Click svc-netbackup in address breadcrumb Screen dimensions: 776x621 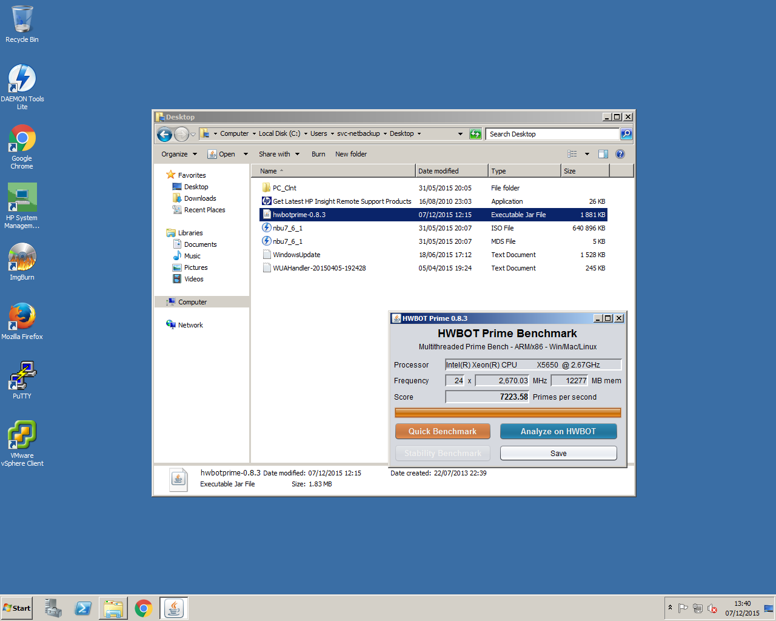click(x=358, y=134)
